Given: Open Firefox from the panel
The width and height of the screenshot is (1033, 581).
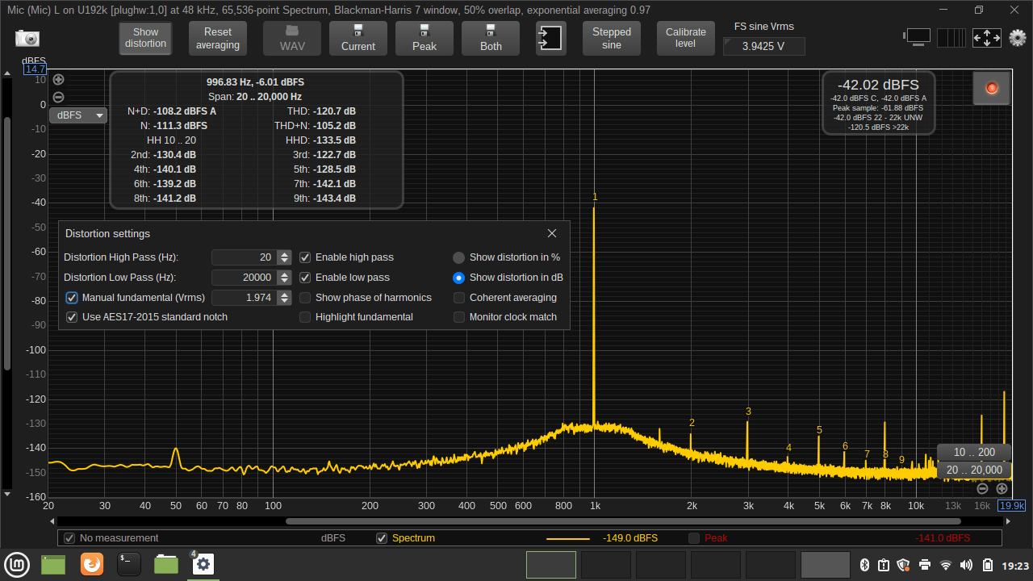Looking at the screenshot, I should pos(92,564).
